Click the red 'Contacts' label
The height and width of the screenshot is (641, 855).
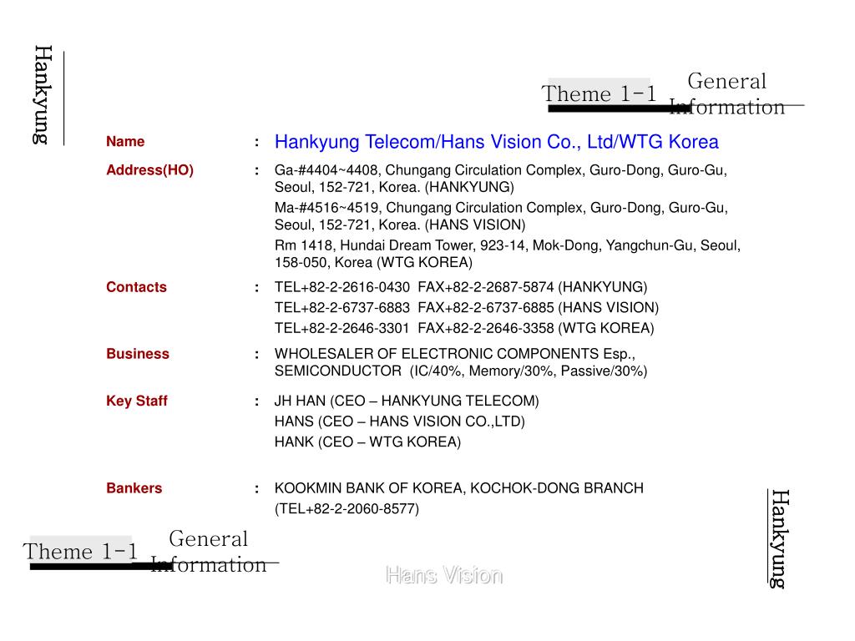(x=136, y=287)
